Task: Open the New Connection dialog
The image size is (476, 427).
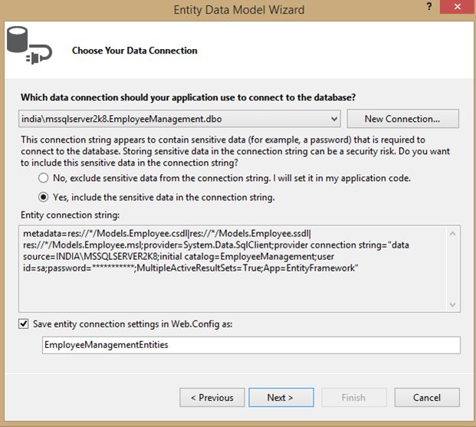Action: (402, 119)
